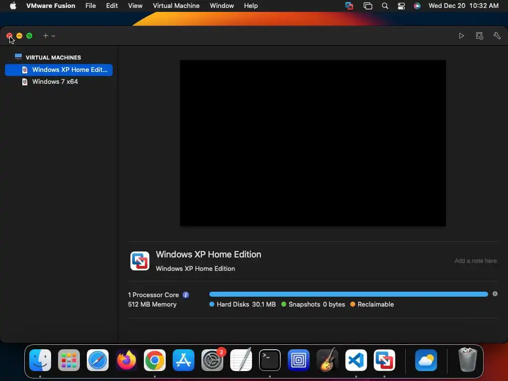Click the disk usage bar
Image resolution: width=508 pixels, height=381 pixels.
click(349, 294)
